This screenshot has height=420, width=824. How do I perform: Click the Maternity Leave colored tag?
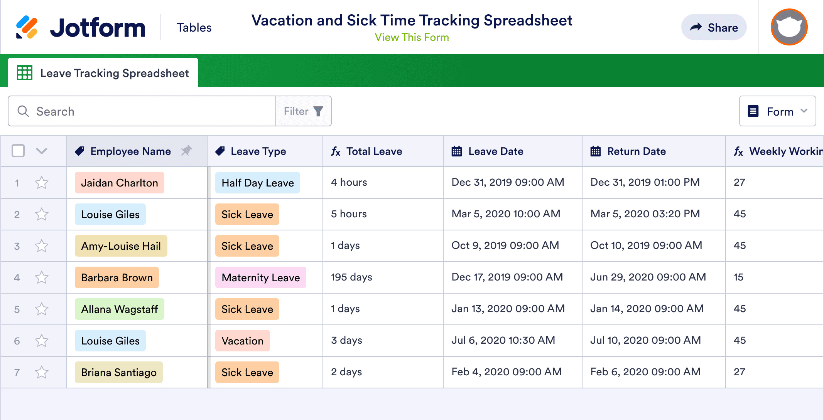click(260, 277)
